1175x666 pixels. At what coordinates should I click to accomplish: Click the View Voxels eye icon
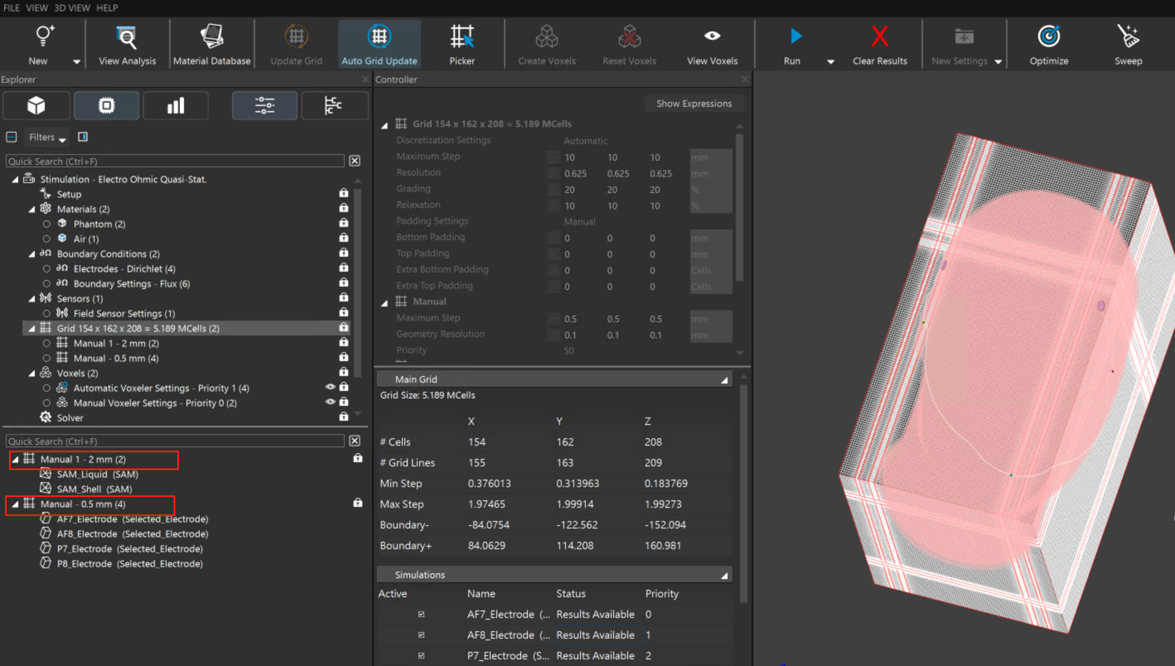click(712, 36)
